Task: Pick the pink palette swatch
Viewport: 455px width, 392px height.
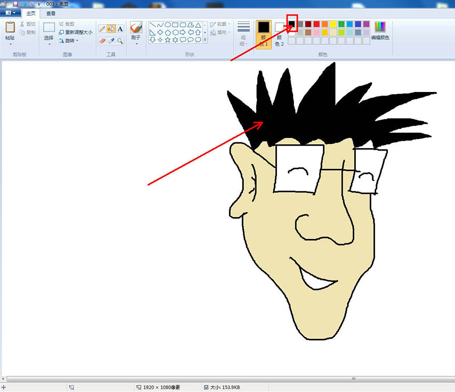Action: pos(316,32)
